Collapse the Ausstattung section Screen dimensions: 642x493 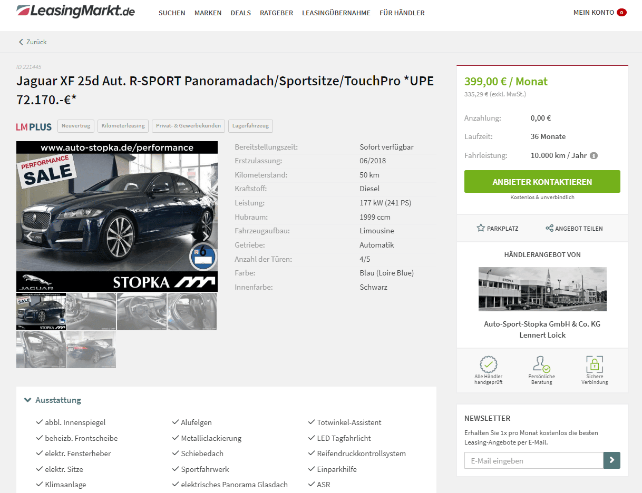click(x=53, y=400)
